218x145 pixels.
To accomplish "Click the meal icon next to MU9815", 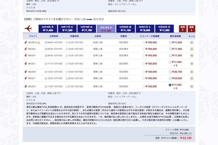I will 39,43.
